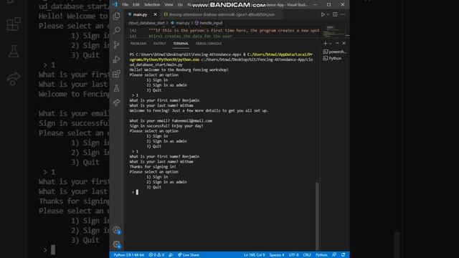This screenshot has width=459, height=258.
Task: Run the Python file with play button
Action: (323, 14)
